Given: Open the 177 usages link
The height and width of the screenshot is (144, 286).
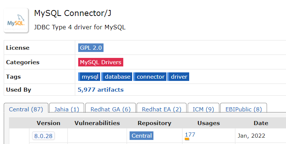Looking at the screenshot, I should [x=190, y=135].
